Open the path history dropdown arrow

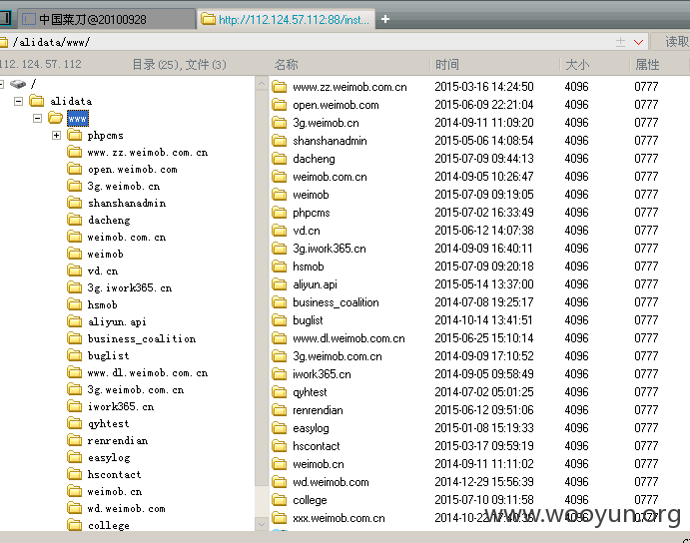(638, 42)
